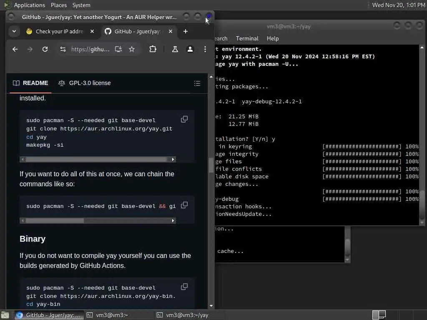
Task: Minimize the vm3@vm3:~/yay terminal window
Action: (x=397, y=25)
